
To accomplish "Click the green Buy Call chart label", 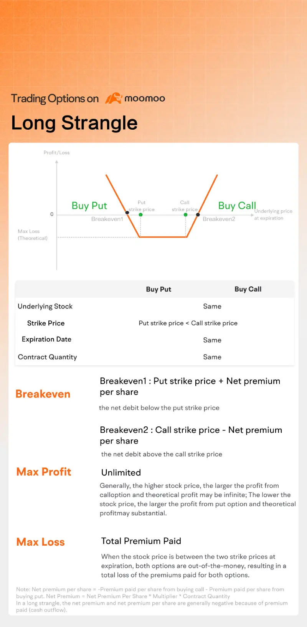I will (x=237, y=206).
